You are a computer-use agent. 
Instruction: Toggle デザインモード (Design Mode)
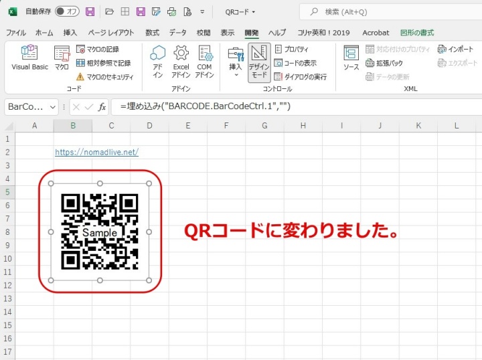[259, 62]
